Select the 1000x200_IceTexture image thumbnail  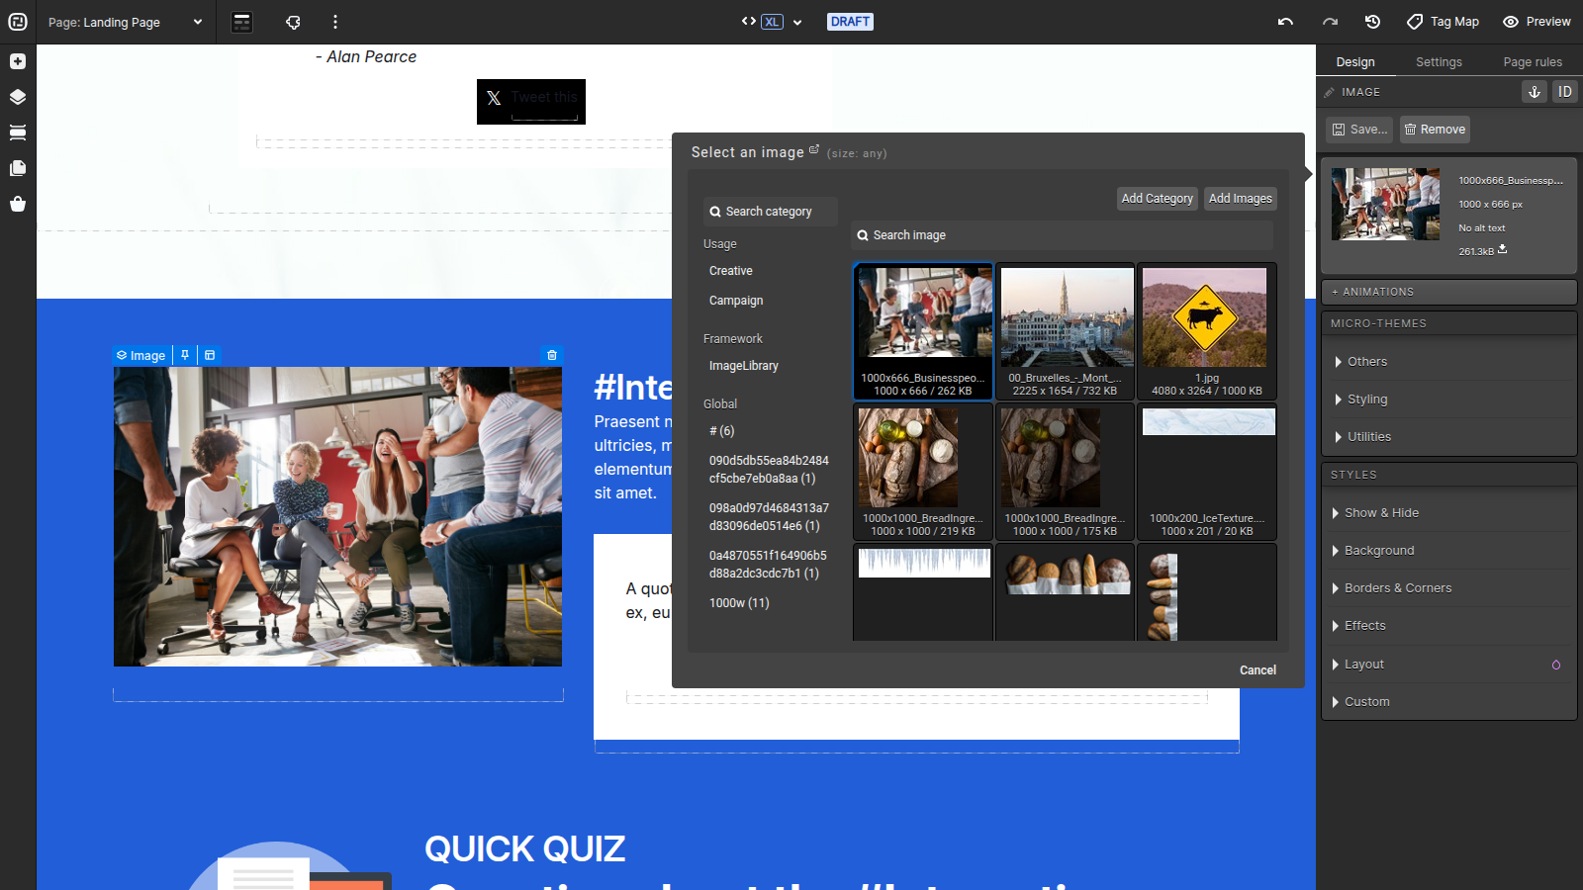click(x=1206, y=471)
